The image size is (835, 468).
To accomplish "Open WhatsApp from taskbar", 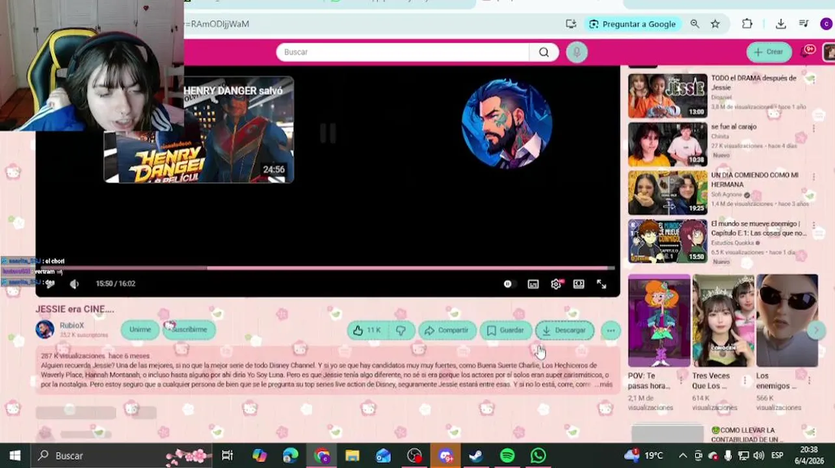I will 538,456.
